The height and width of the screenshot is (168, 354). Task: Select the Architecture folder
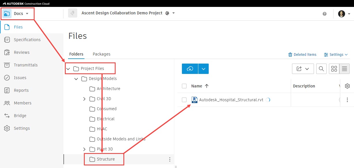(x=108, y=89)
